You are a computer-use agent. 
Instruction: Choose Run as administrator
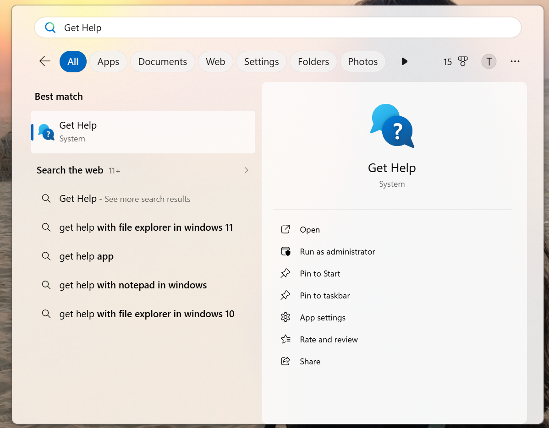(x=338, y=252)
